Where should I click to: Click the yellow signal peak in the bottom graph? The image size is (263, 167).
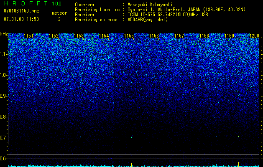point(131,164)
